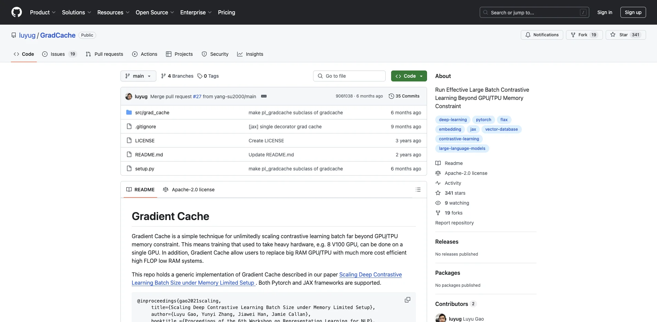Click the embedding topic tag
This screenshot has width=657, height=322.
450,129
